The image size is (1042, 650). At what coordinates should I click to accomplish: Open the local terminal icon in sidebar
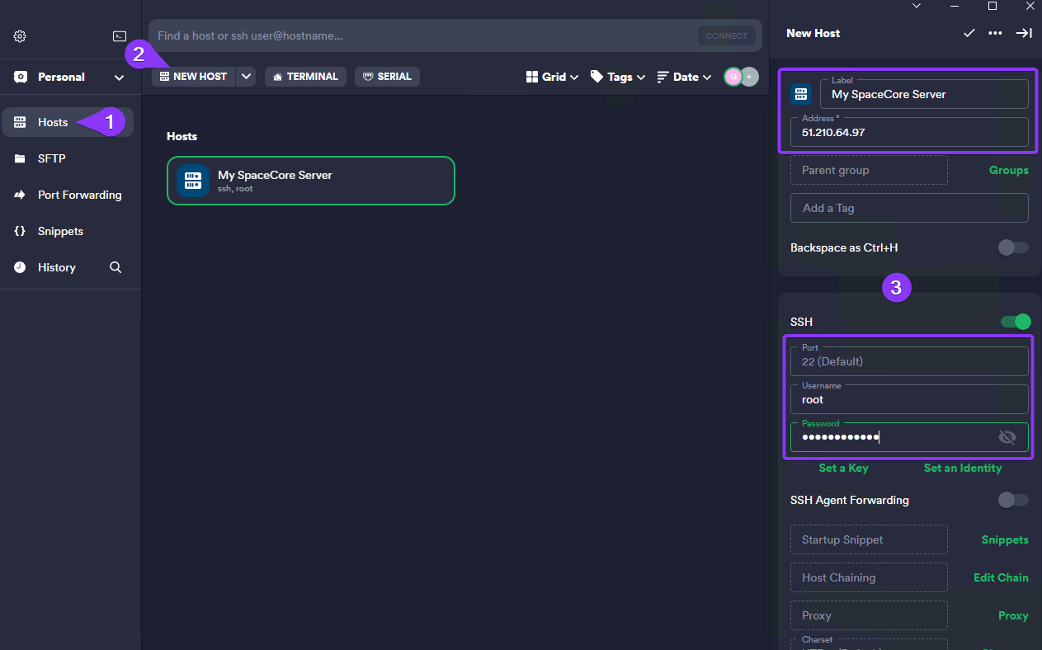[120, 36]
